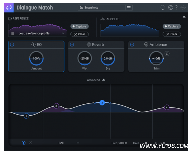Click left bandwidth handle of node 3

(x=95, y=103)
